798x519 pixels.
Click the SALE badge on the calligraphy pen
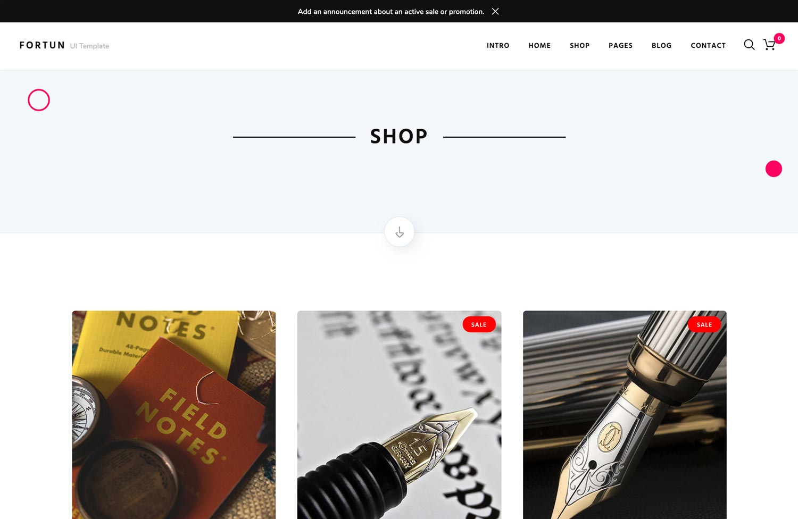click(x=479, y=324)
